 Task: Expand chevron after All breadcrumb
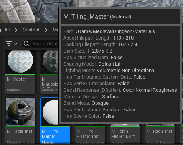pyautogui.click(x=16, y=30)
